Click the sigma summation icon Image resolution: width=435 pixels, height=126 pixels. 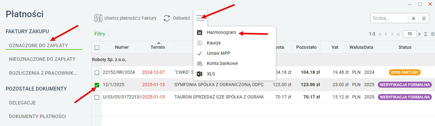(x=426, y=34)
